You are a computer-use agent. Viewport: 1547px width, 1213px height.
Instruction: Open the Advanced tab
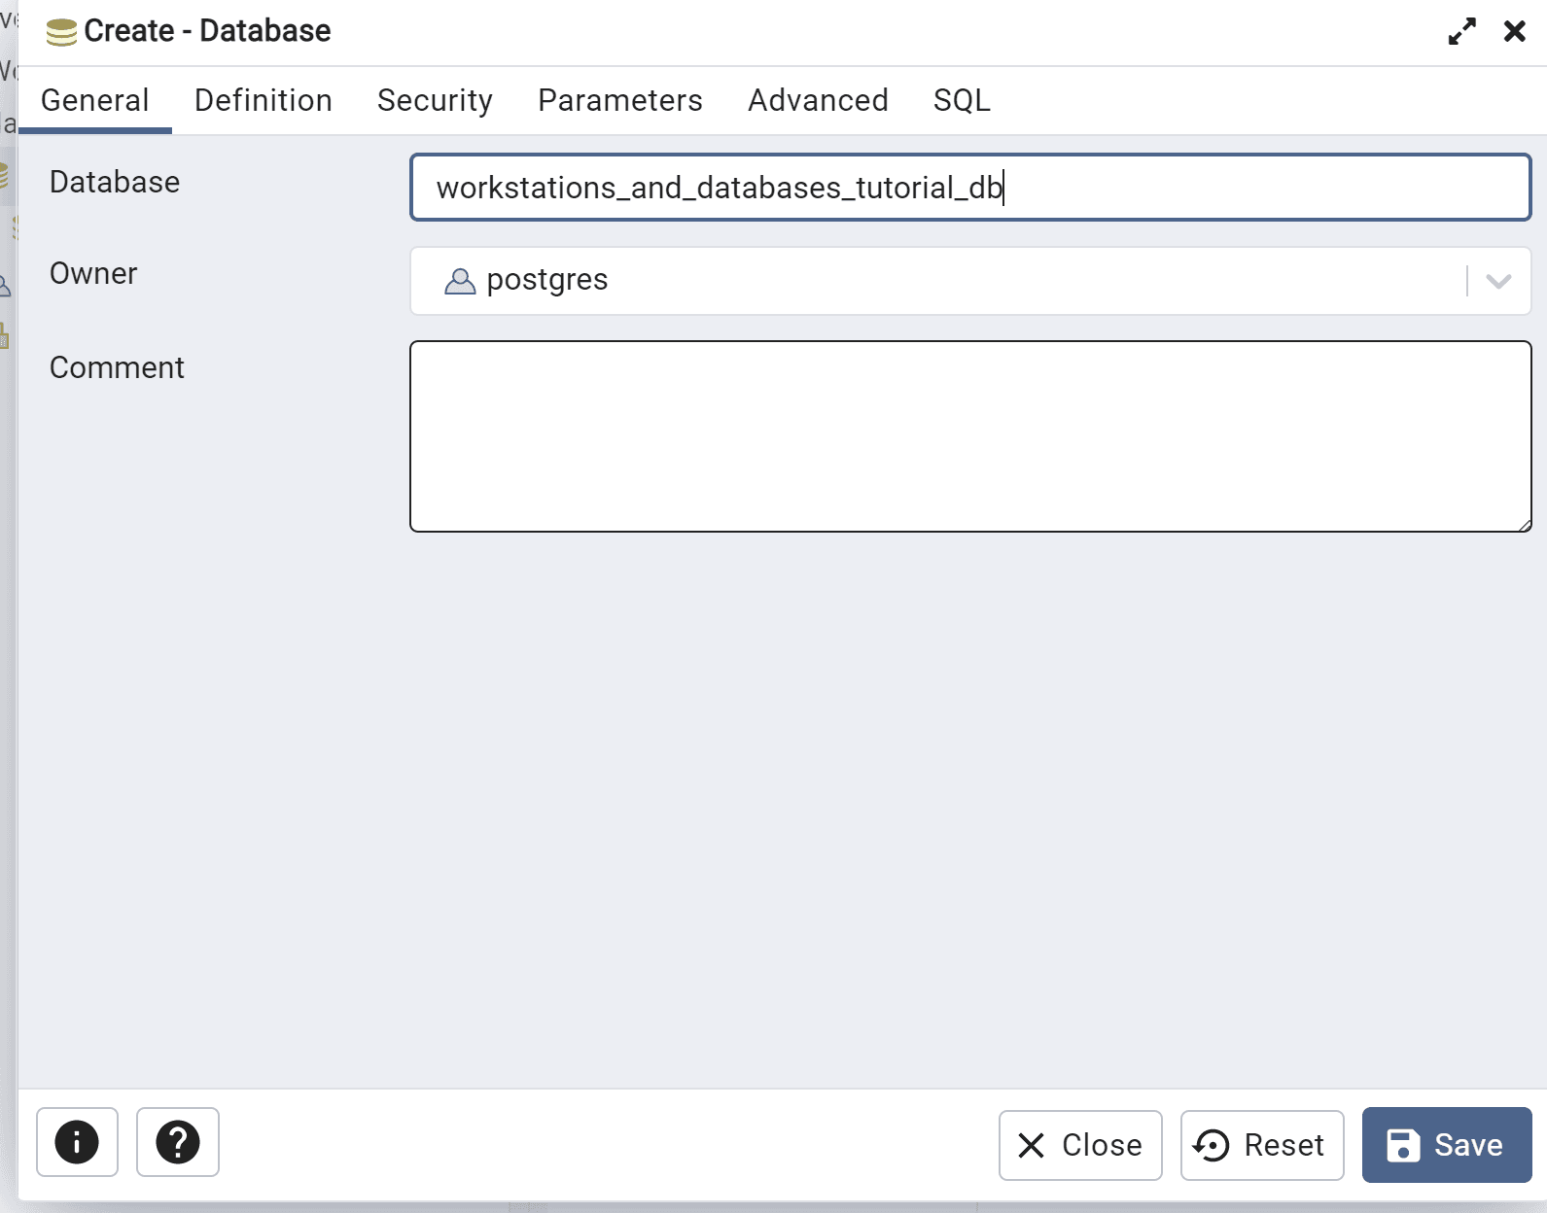[818, 100]
